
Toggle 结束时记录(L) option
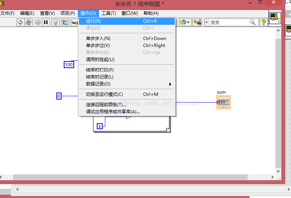click(x=127, y=77)
